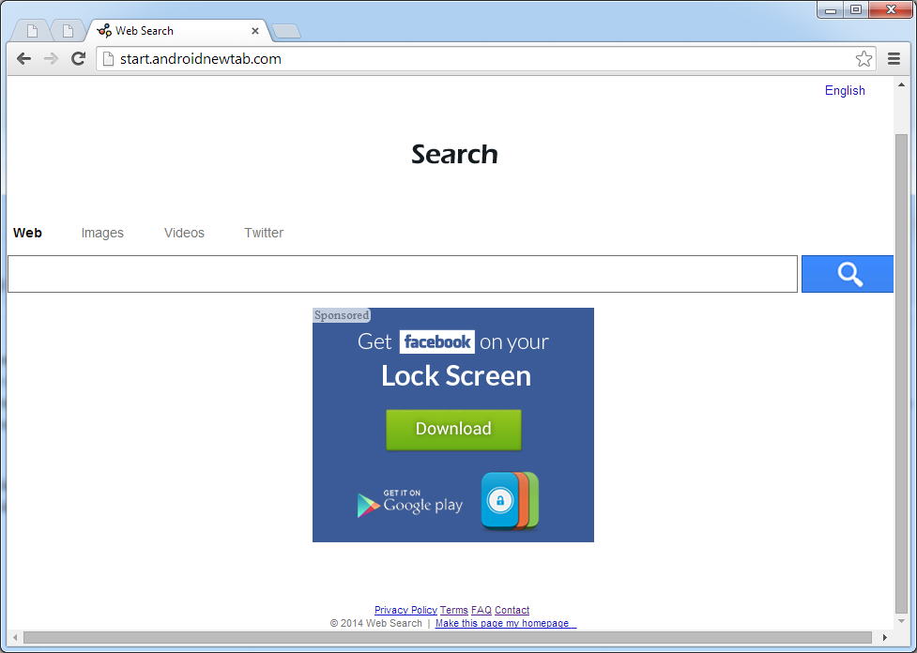Click the horizontal scrollbar left arrow
917x653 pixels.
point(15,637)
